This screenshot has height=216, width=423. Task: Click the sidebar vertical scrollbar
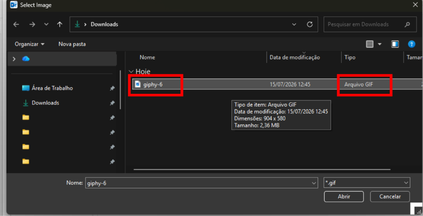point(120,89)
